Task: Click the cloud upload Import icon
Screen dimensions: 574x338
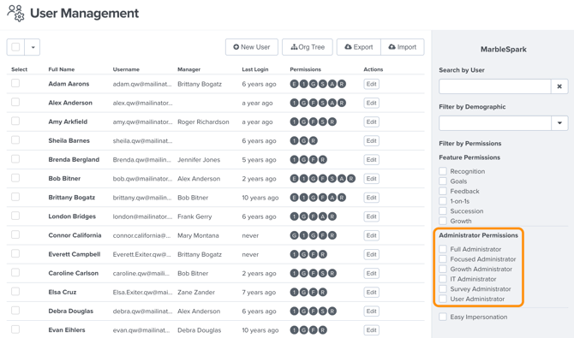Action: (392, 47)
